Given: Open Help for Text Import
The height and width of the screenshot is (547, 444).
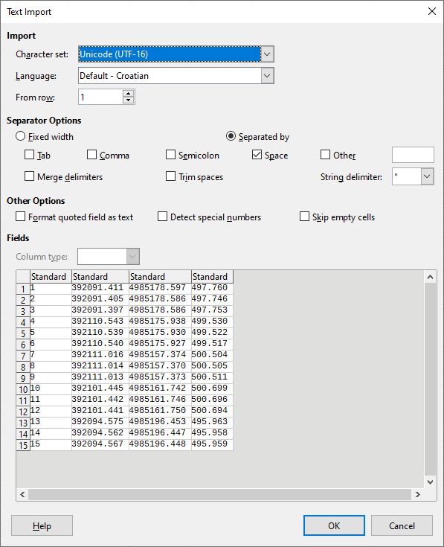Looking at the screenshot, I should coord(42,525).
